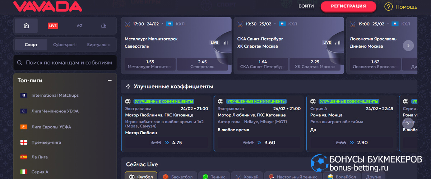Click the lightning bolt Улучшенные коэффициенты icon
431x179 pixels.
128,86
